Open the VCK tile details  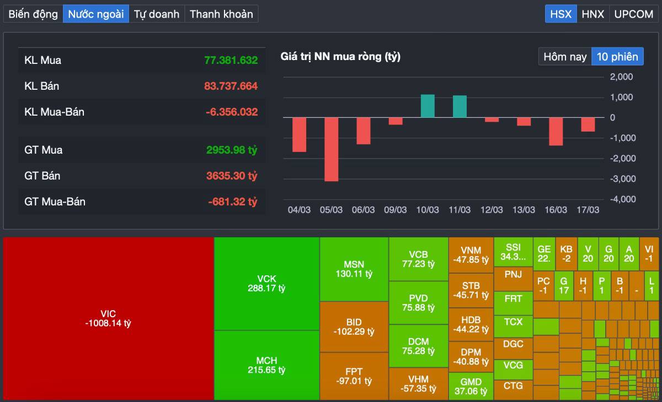tap(266, 283)
